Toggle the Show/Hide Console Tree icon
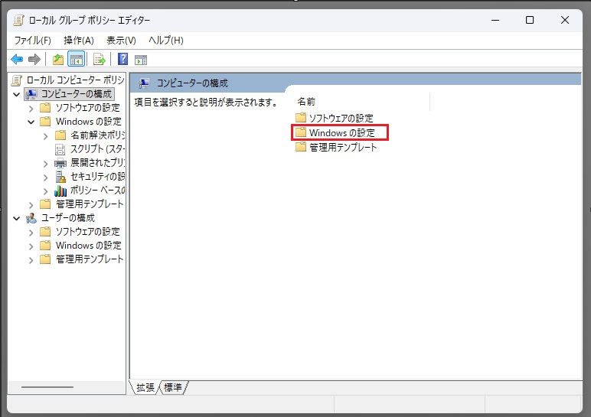591x417 pixels. pyautogui.click(x=76, y=60)
